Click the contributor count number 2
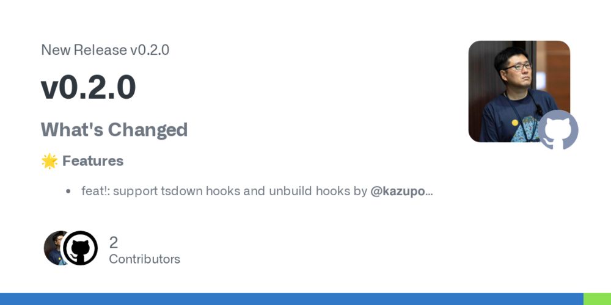Image resolution: width=611 pixels, height=305 pixels. [114, 243]
